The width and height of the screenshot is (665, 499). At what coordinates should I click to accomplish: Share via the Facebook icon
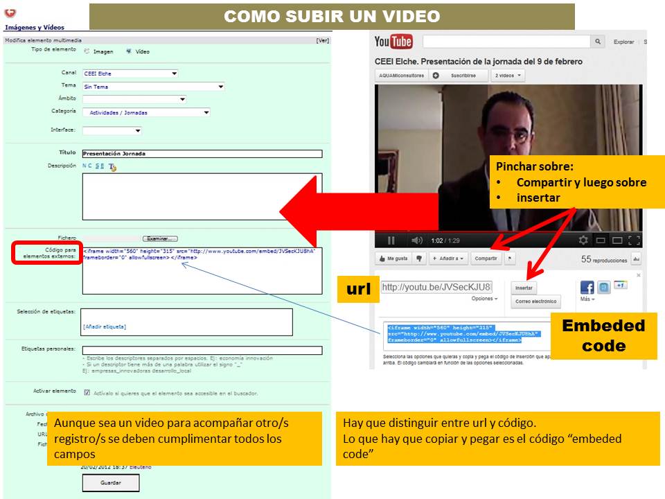point(587,287)
